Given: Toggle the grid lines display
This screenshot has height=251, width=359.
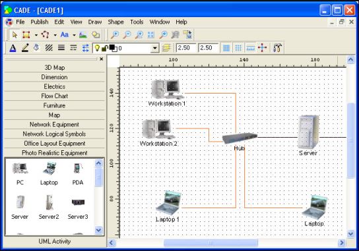Looking at the screenshot, I should 226,48.
